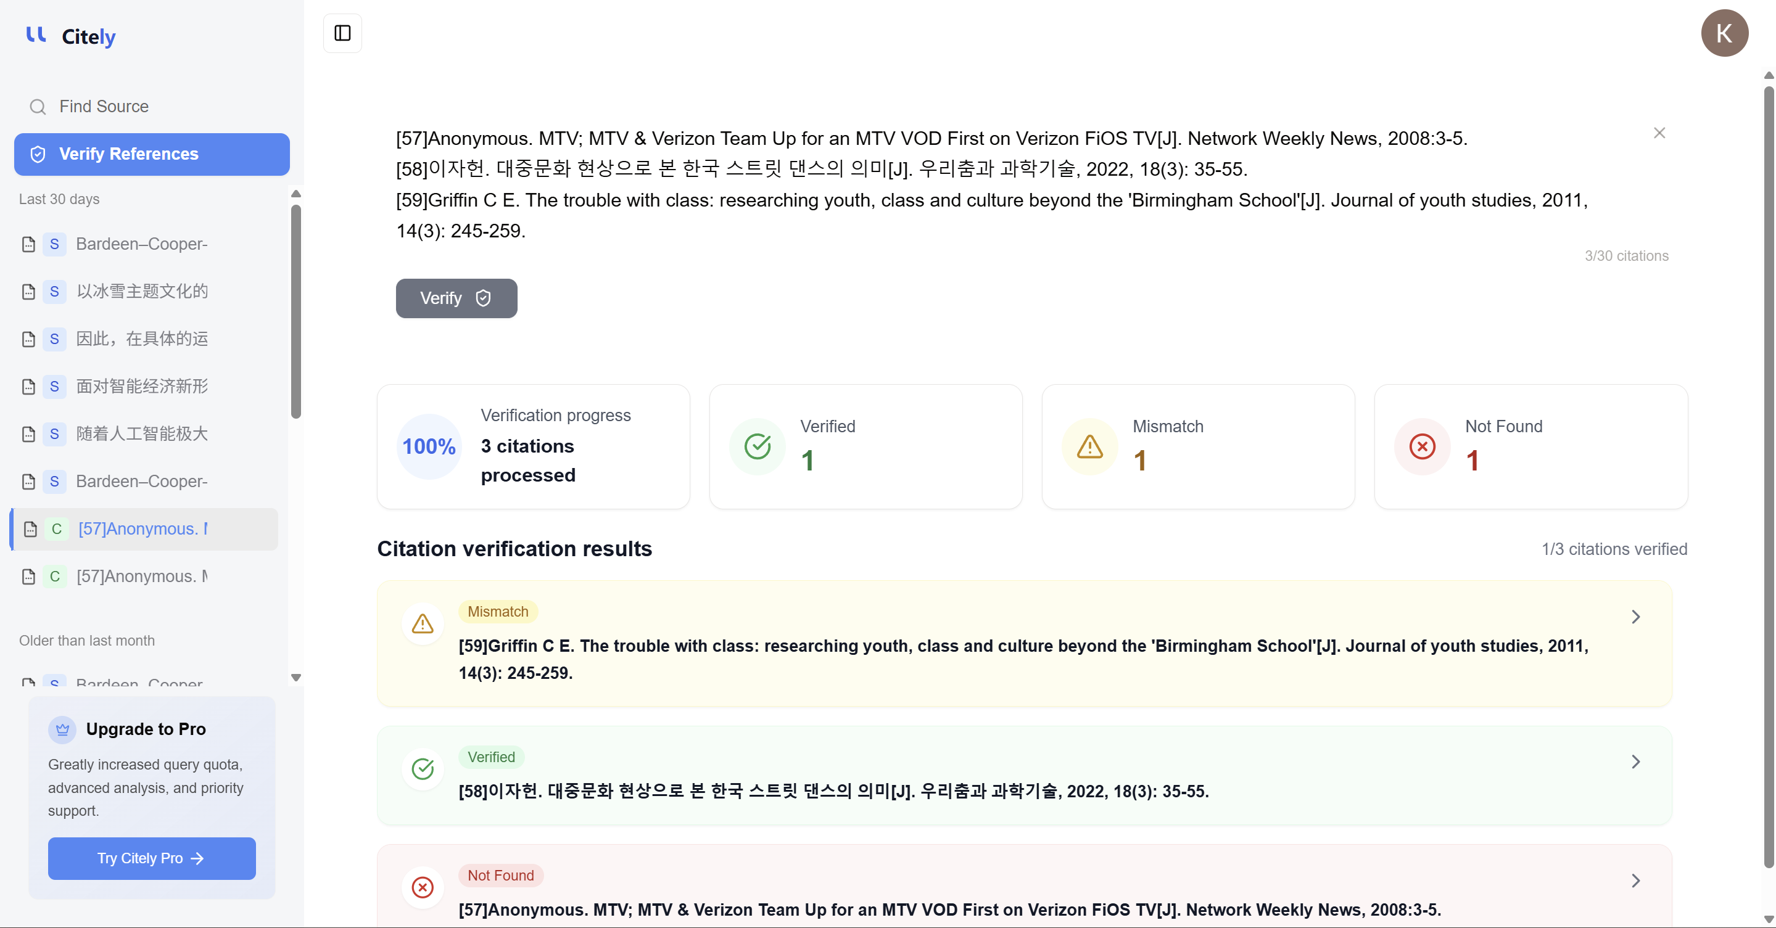Viewport: 1776px width, 928px height.
Task: Click the Verified green checkmark summary icon
Action: [x=757, y=446]
